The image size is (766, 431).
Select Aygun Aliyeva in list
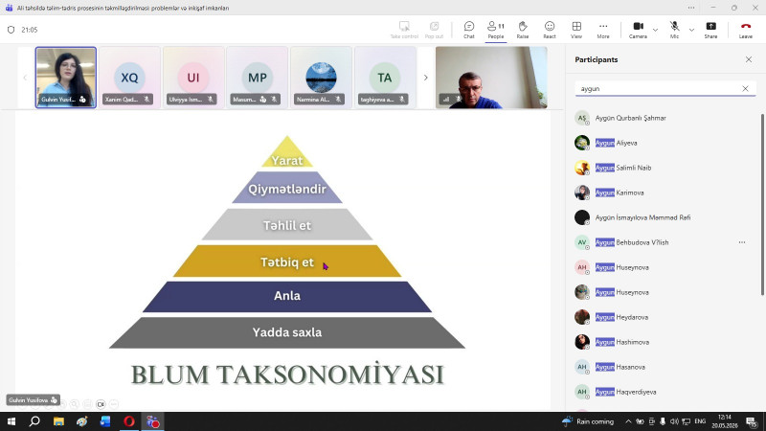pos(665,143)
